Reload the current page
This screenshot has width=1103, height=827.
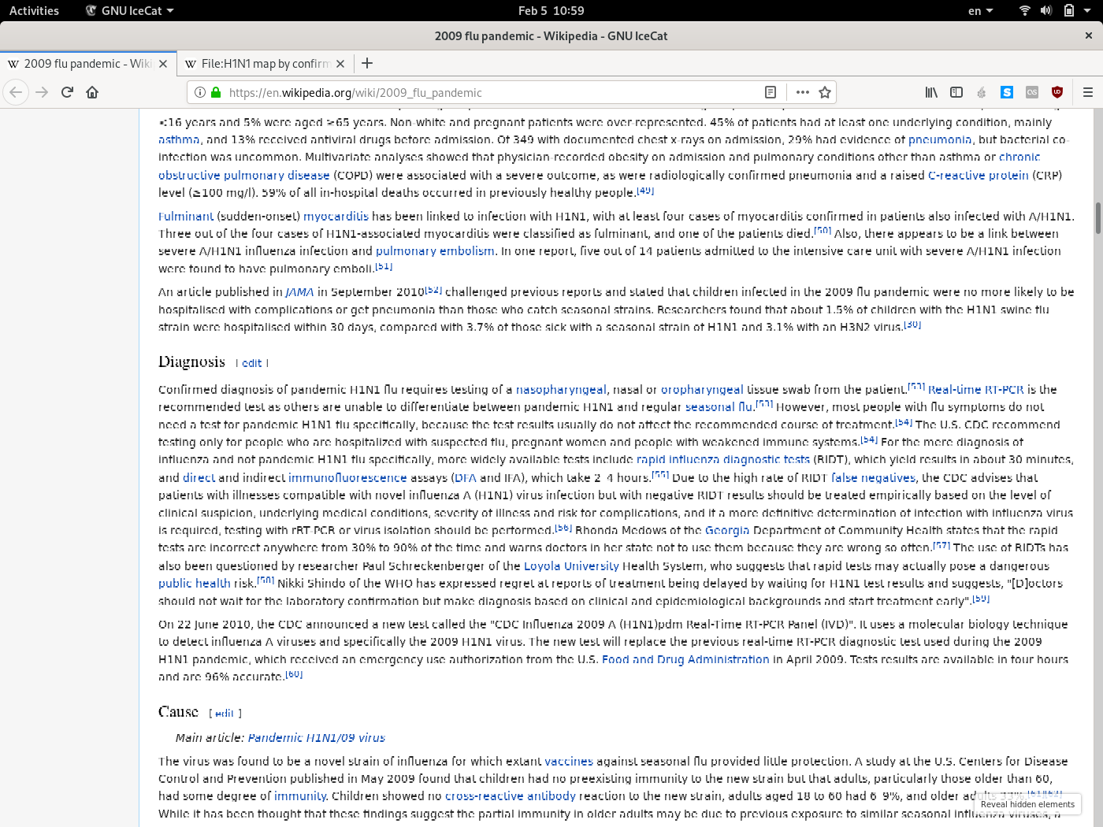coord(67,92)
